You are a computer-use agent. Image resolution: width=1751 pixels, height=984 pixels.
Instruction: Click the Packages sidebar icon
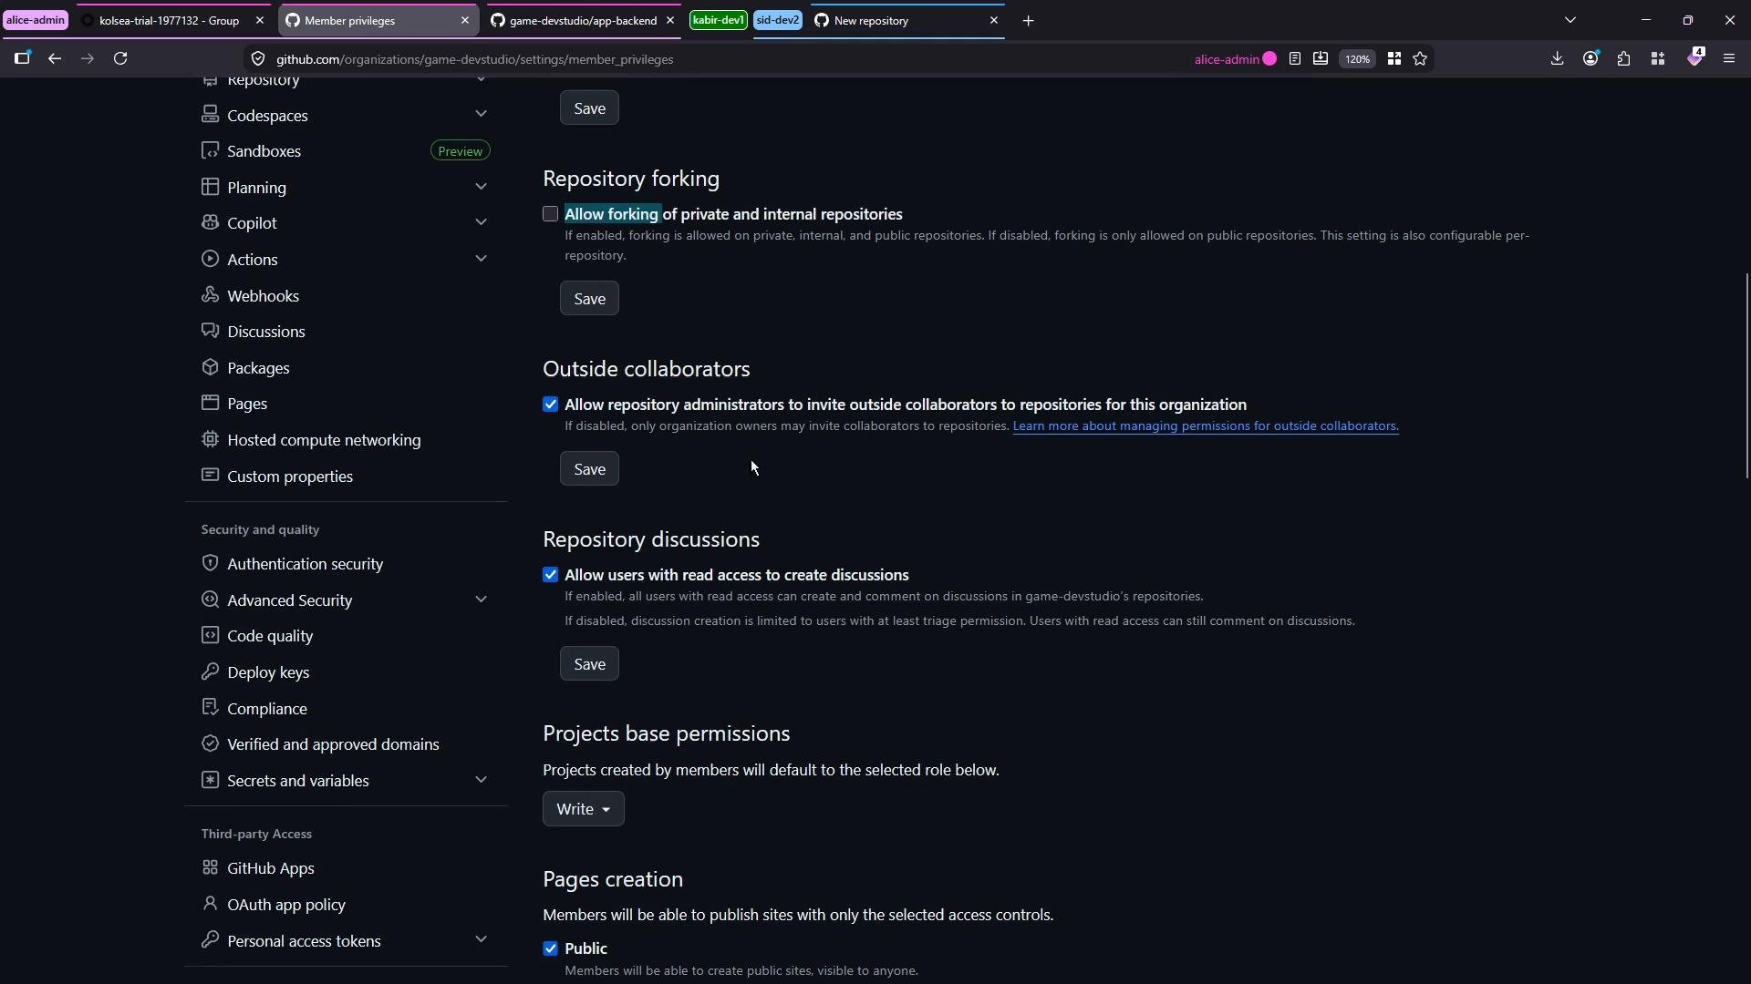click(210, 367)
